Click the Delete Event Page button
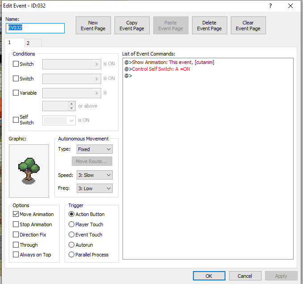Viewport: 303px width, 284px height. pyautogui.click(x=209, y=26)
